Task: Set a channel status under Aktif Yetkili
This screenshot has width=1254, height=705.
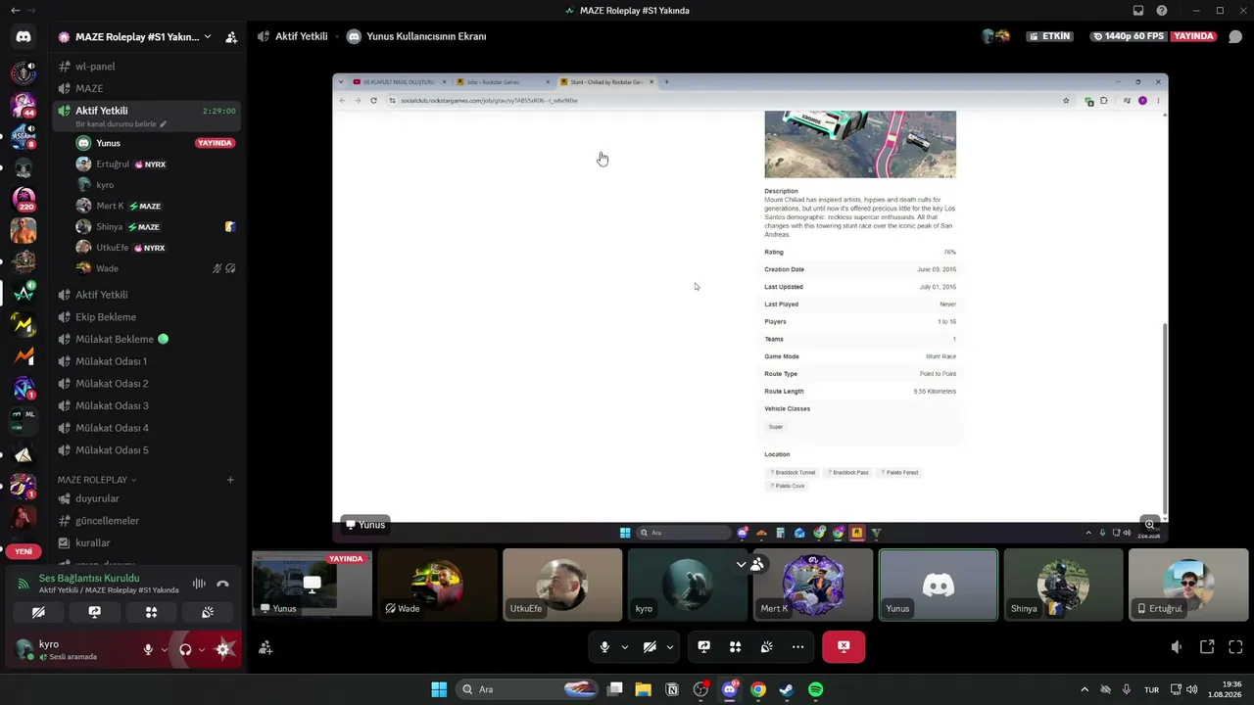Action: point(121,124)
